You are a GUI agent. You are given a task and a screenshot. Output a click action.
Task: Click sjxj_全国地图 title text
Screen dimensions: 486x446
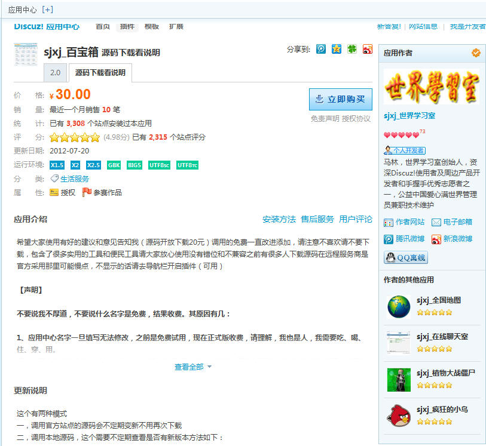[439, 300]
